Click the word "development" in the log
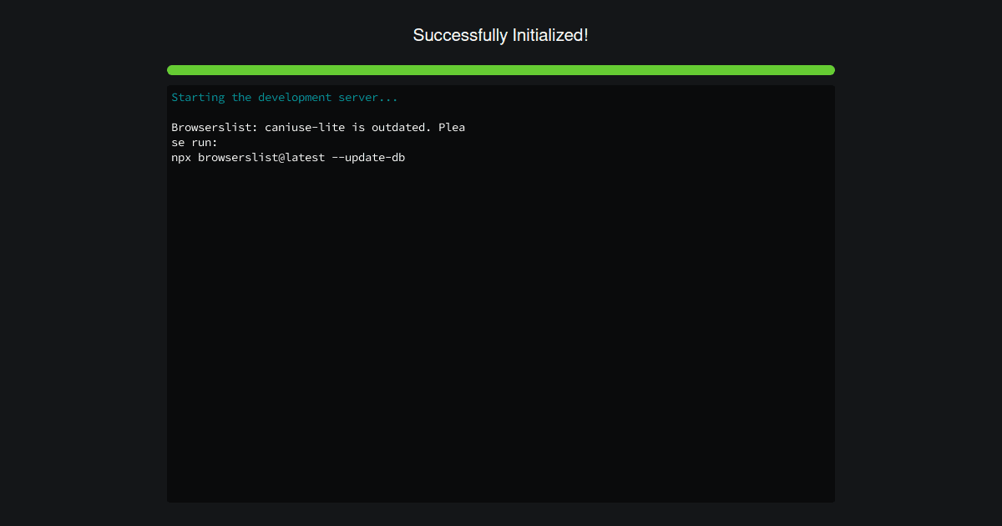The image size is (1002, 526). click(x=295, y=98)
